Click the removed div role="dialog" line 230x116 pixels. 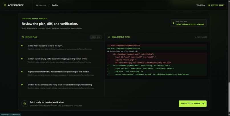point(157,54)
